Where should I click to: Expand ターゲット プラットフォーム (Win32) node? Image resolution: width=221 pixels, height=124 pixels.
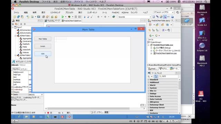[151, 51]
